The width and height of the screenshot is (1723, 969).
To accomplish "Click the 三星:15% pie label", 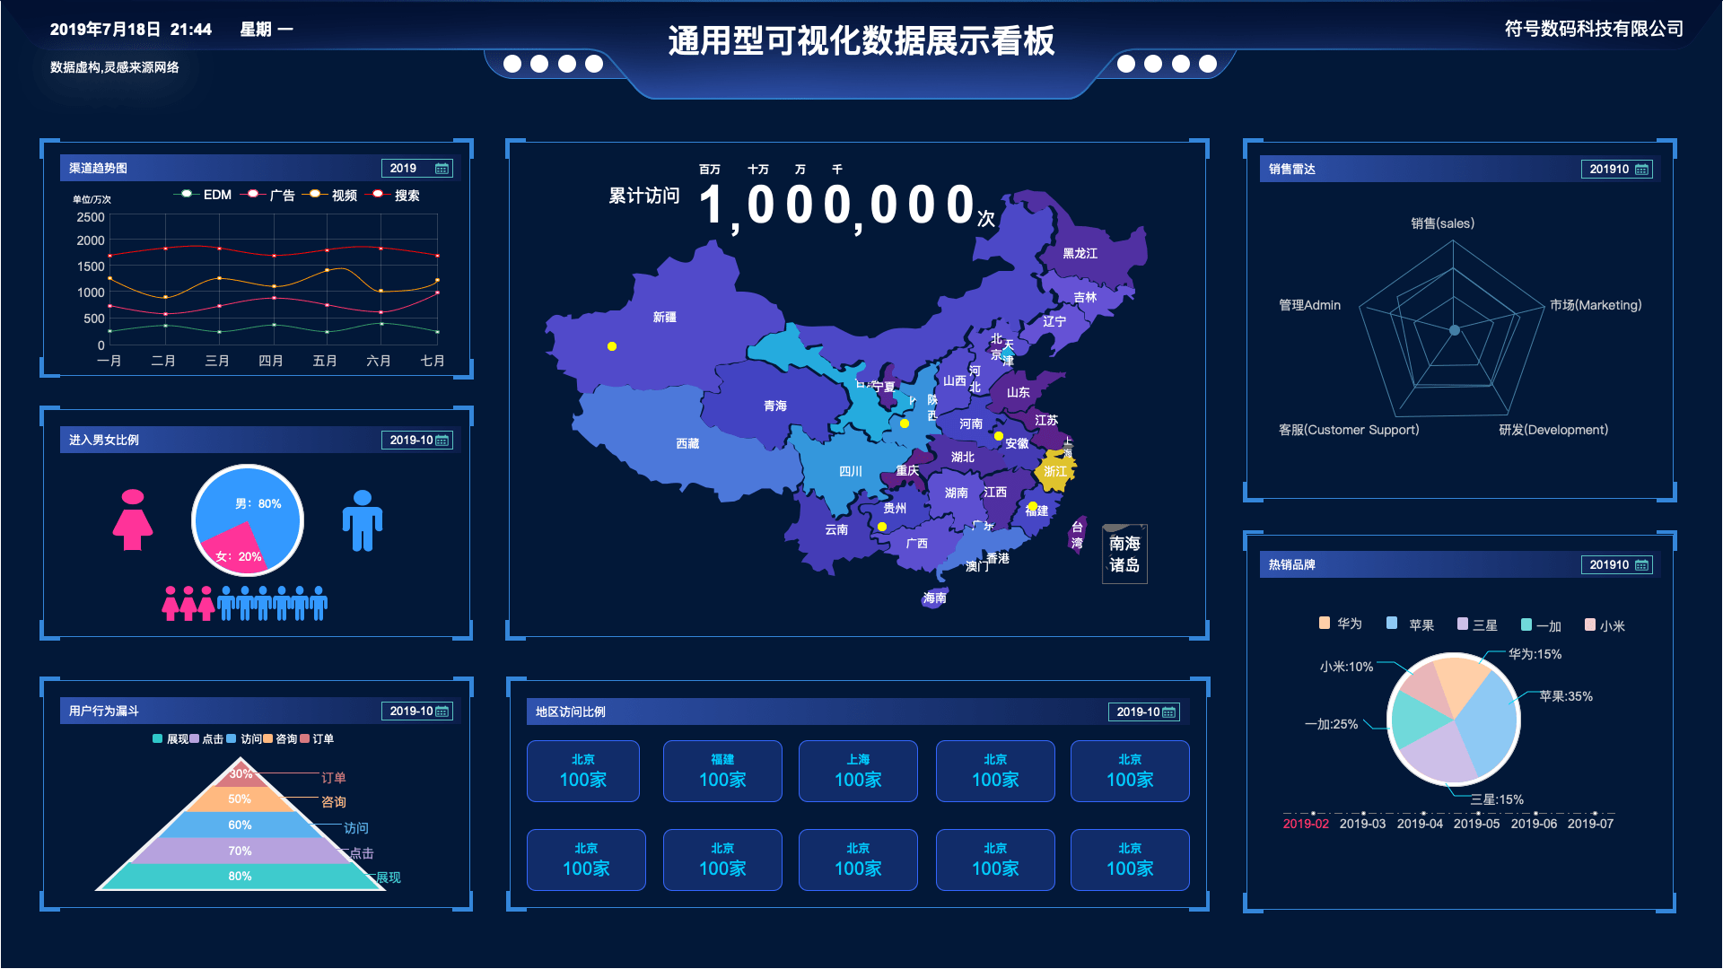I will coord(1497,799).
